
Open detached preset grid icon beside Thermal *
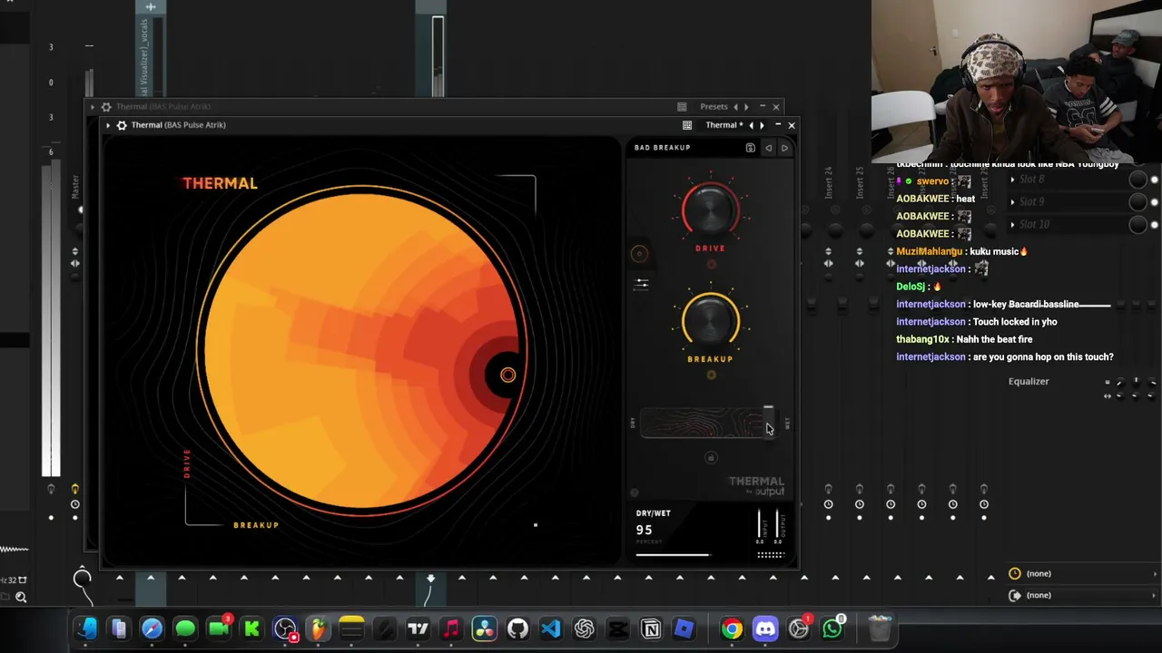tap(687, 125)
